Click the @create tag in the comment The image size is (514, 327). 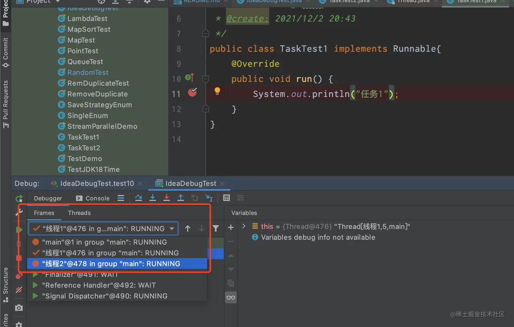[247, 19]
